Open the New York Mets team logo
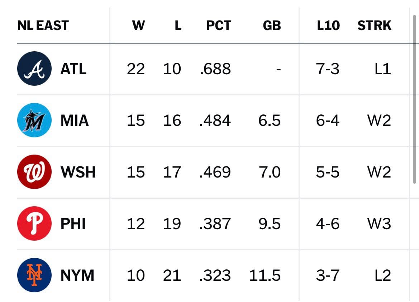Viewport: 419px width, 302px height. [x=34, y=275]
